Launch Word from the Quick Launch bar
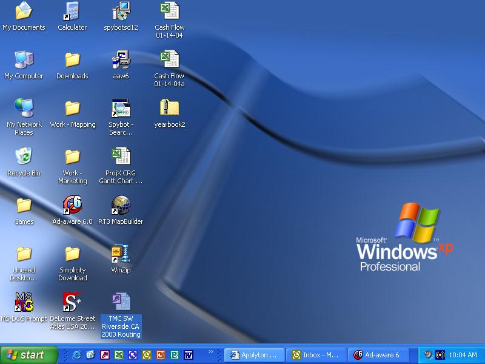Image resolution: width=485 pixels, height=364 pixels. click(x=189, y=355)
